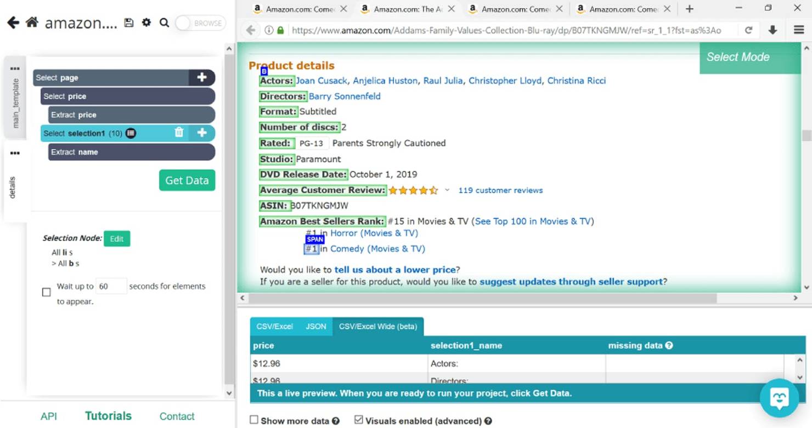
Task: Add command with plus on selection1
Action: coord(202,133)
